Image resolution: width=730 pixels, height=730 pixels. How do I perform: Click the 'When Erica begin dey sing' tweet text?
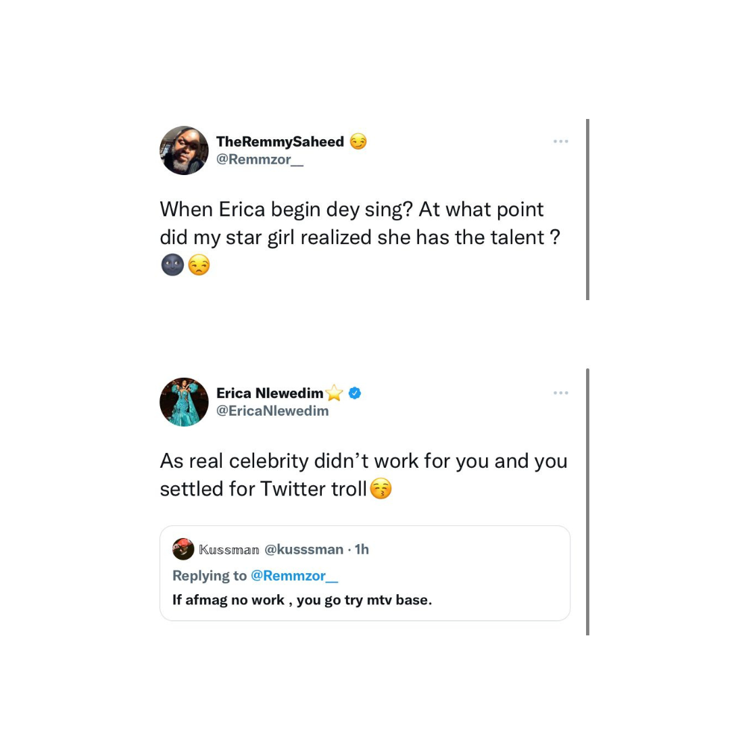point(351,223)
